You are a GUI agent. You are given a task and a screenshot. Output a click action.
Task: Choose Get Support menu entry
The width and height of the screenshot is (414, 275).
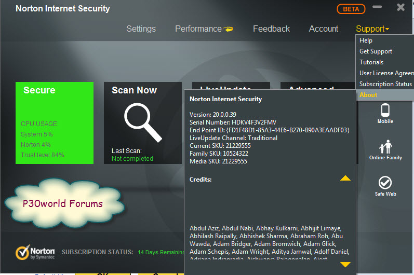376,51
